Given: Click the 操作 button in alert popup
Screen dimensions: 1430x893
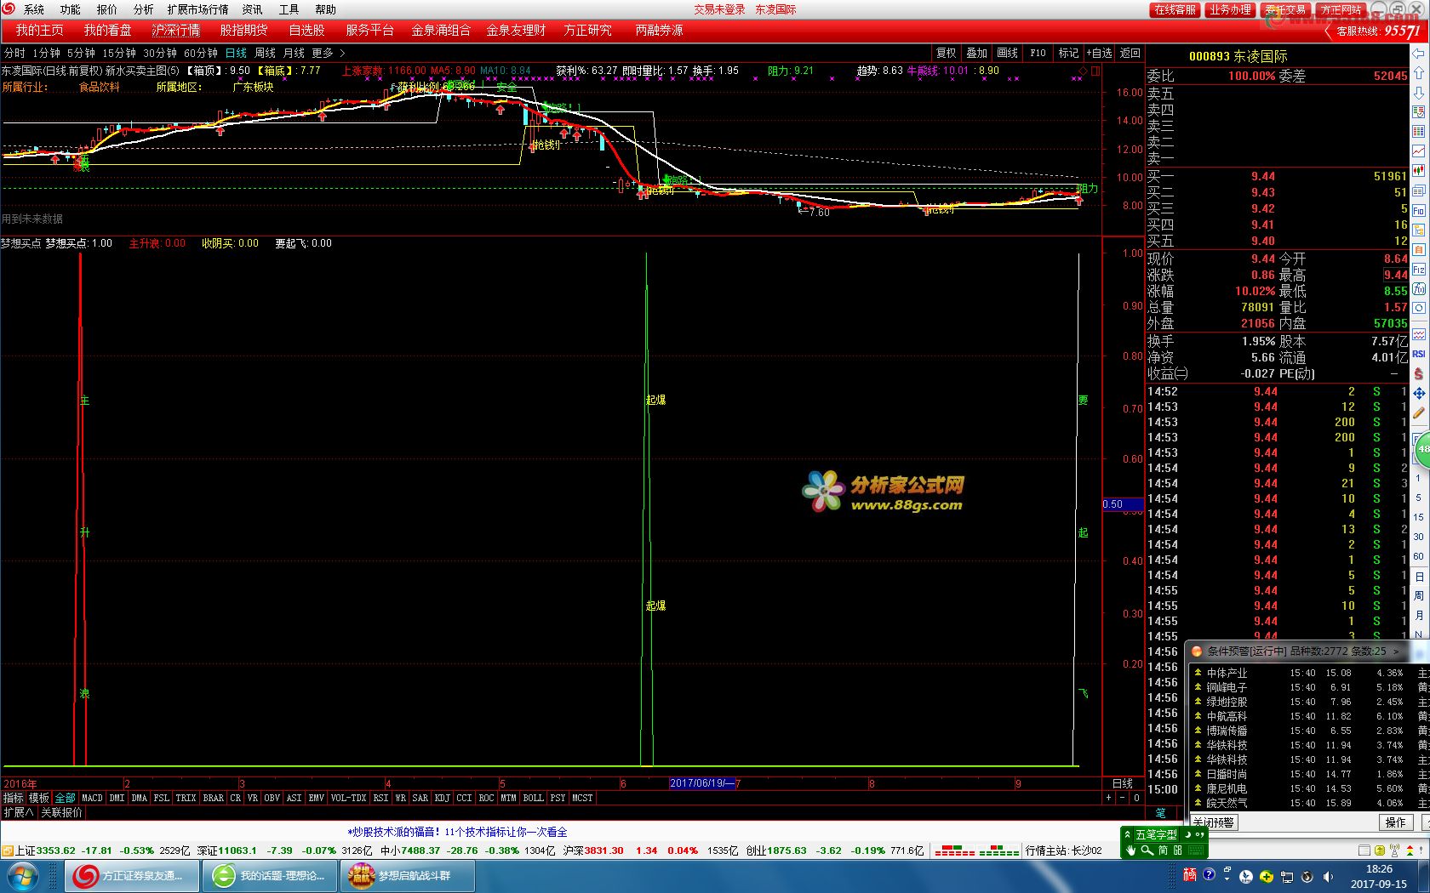Looking at the screenshot, I should click(x=1395, y=822).
